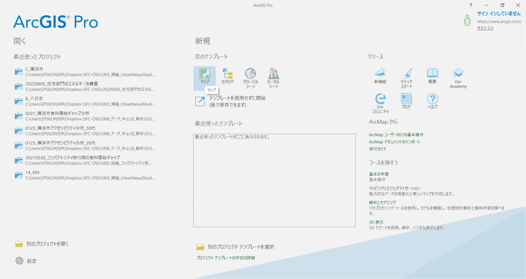Click project icon of 20210530_コンパクトシティ移行期の食料需給ギャップ
Viewport: 526px width, 279px height.
point(18,160)
